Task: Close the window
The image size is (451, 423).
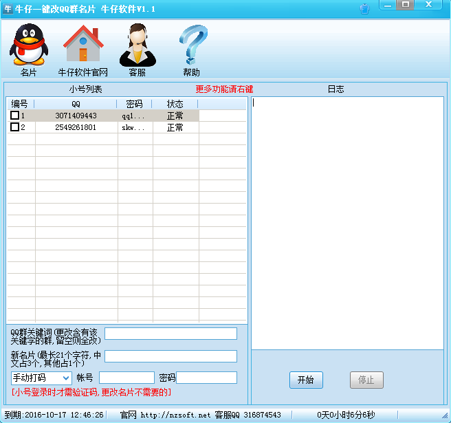Action: [428, 5]
